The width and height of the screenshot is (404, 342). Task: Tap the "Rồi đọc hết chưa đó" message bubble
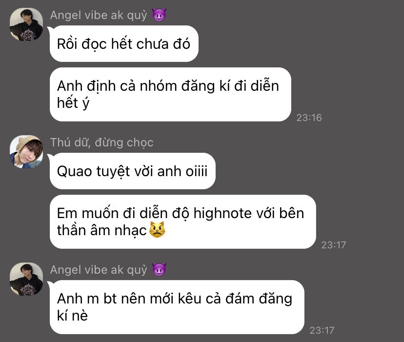(x=124, y=43)
